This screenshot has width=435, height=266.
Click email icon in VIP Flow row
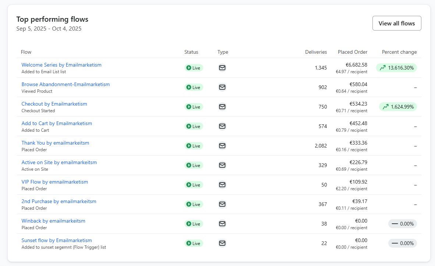tap(222, 185)
